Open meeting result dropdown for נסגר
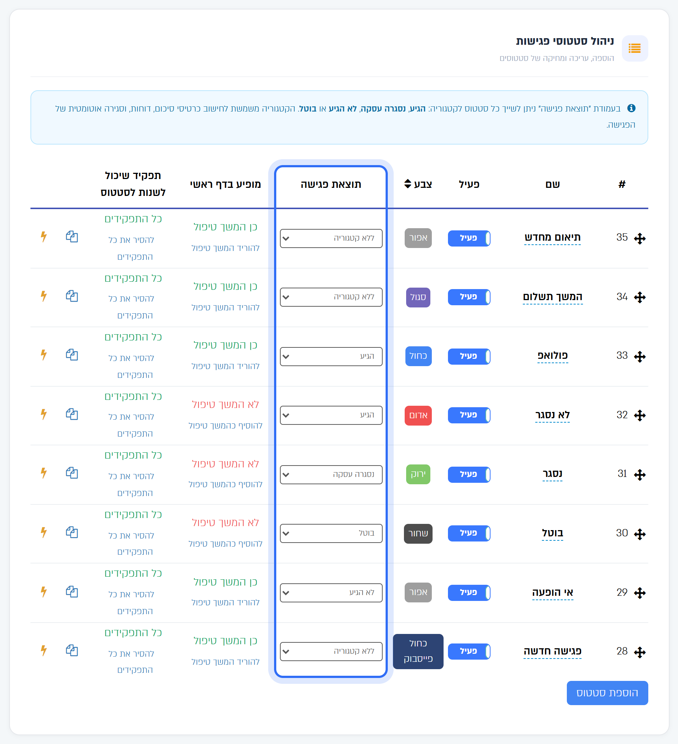Image resolution: width=678 pixels, height=744 pixels. [331, 474]
